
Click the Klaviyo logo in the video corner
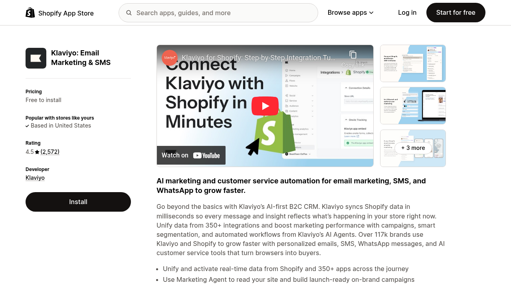[x=169, y=57]
